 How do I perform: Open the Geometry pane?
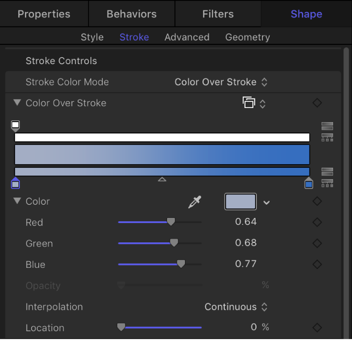click(x=248, y=37)
